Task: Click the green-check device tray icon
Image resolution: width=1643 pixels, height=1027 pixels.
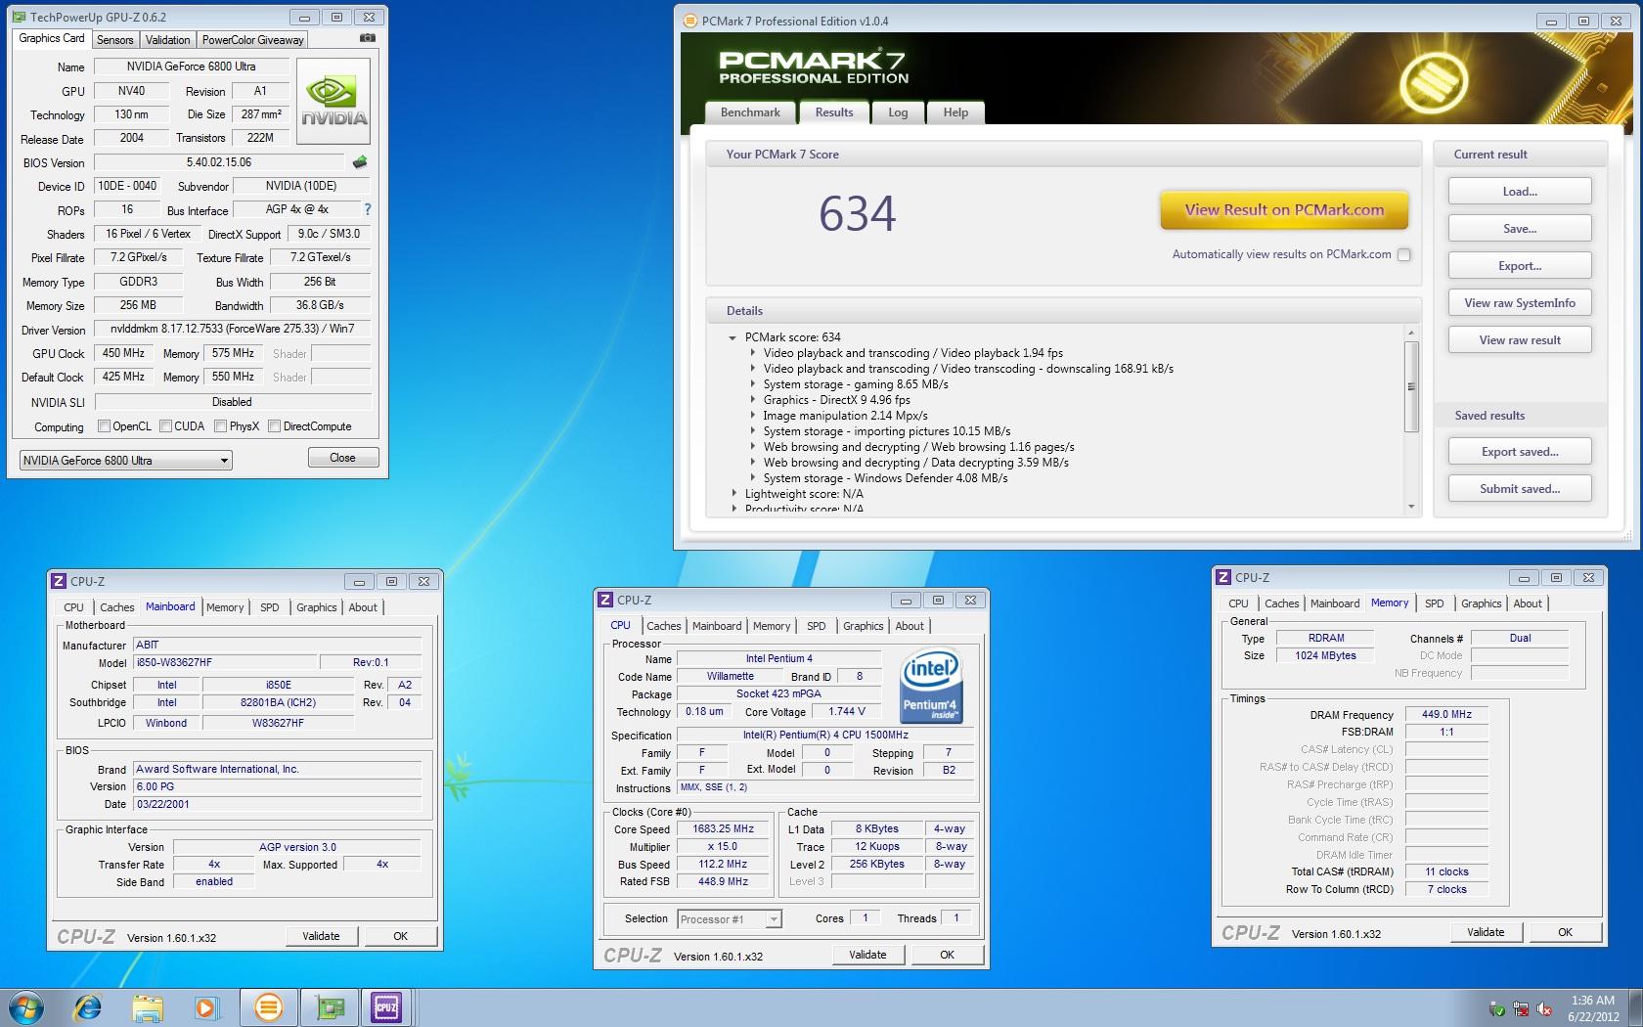Action: pos(1496,1008)
